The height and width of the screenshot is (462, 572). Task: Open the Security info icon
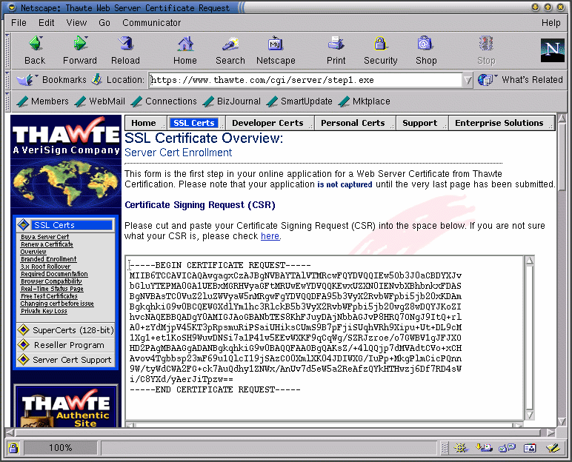[x=380, y=44]
